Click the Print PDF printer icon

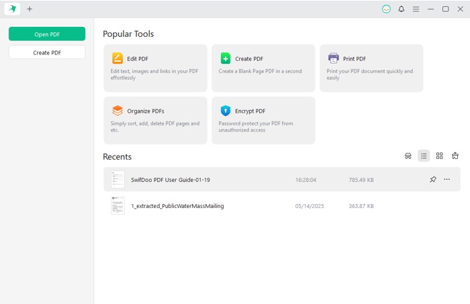333,58
